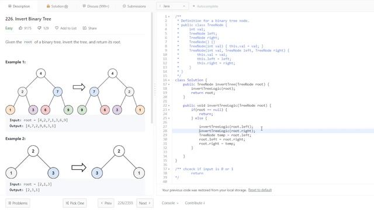View the Submissions tab
374x210 pixels.
pos(134,6)
